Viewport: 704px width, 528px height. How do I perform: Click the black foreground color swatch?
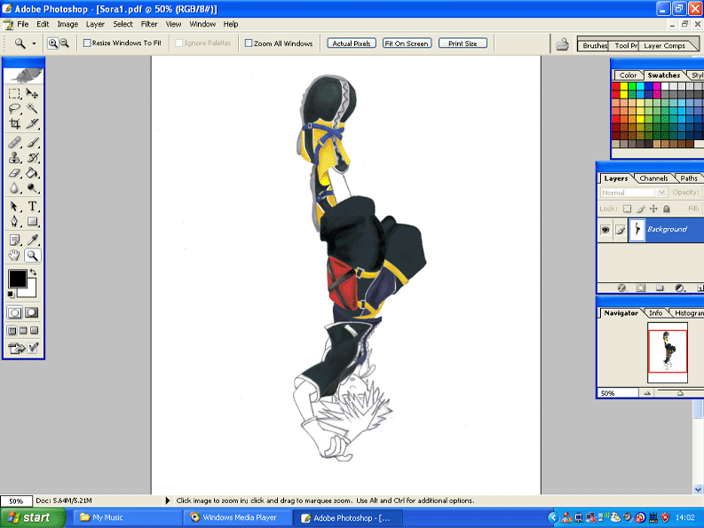[16, 278]
